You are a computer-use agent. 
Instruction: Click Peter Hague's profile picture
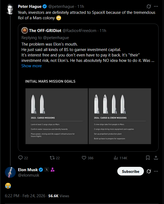click(x=10, y=9)
